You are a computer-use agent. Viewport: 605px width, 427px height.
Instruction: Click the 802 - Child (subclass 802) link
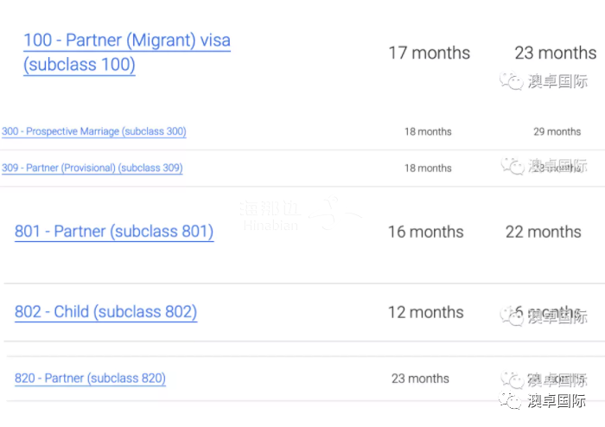point(105,312)
